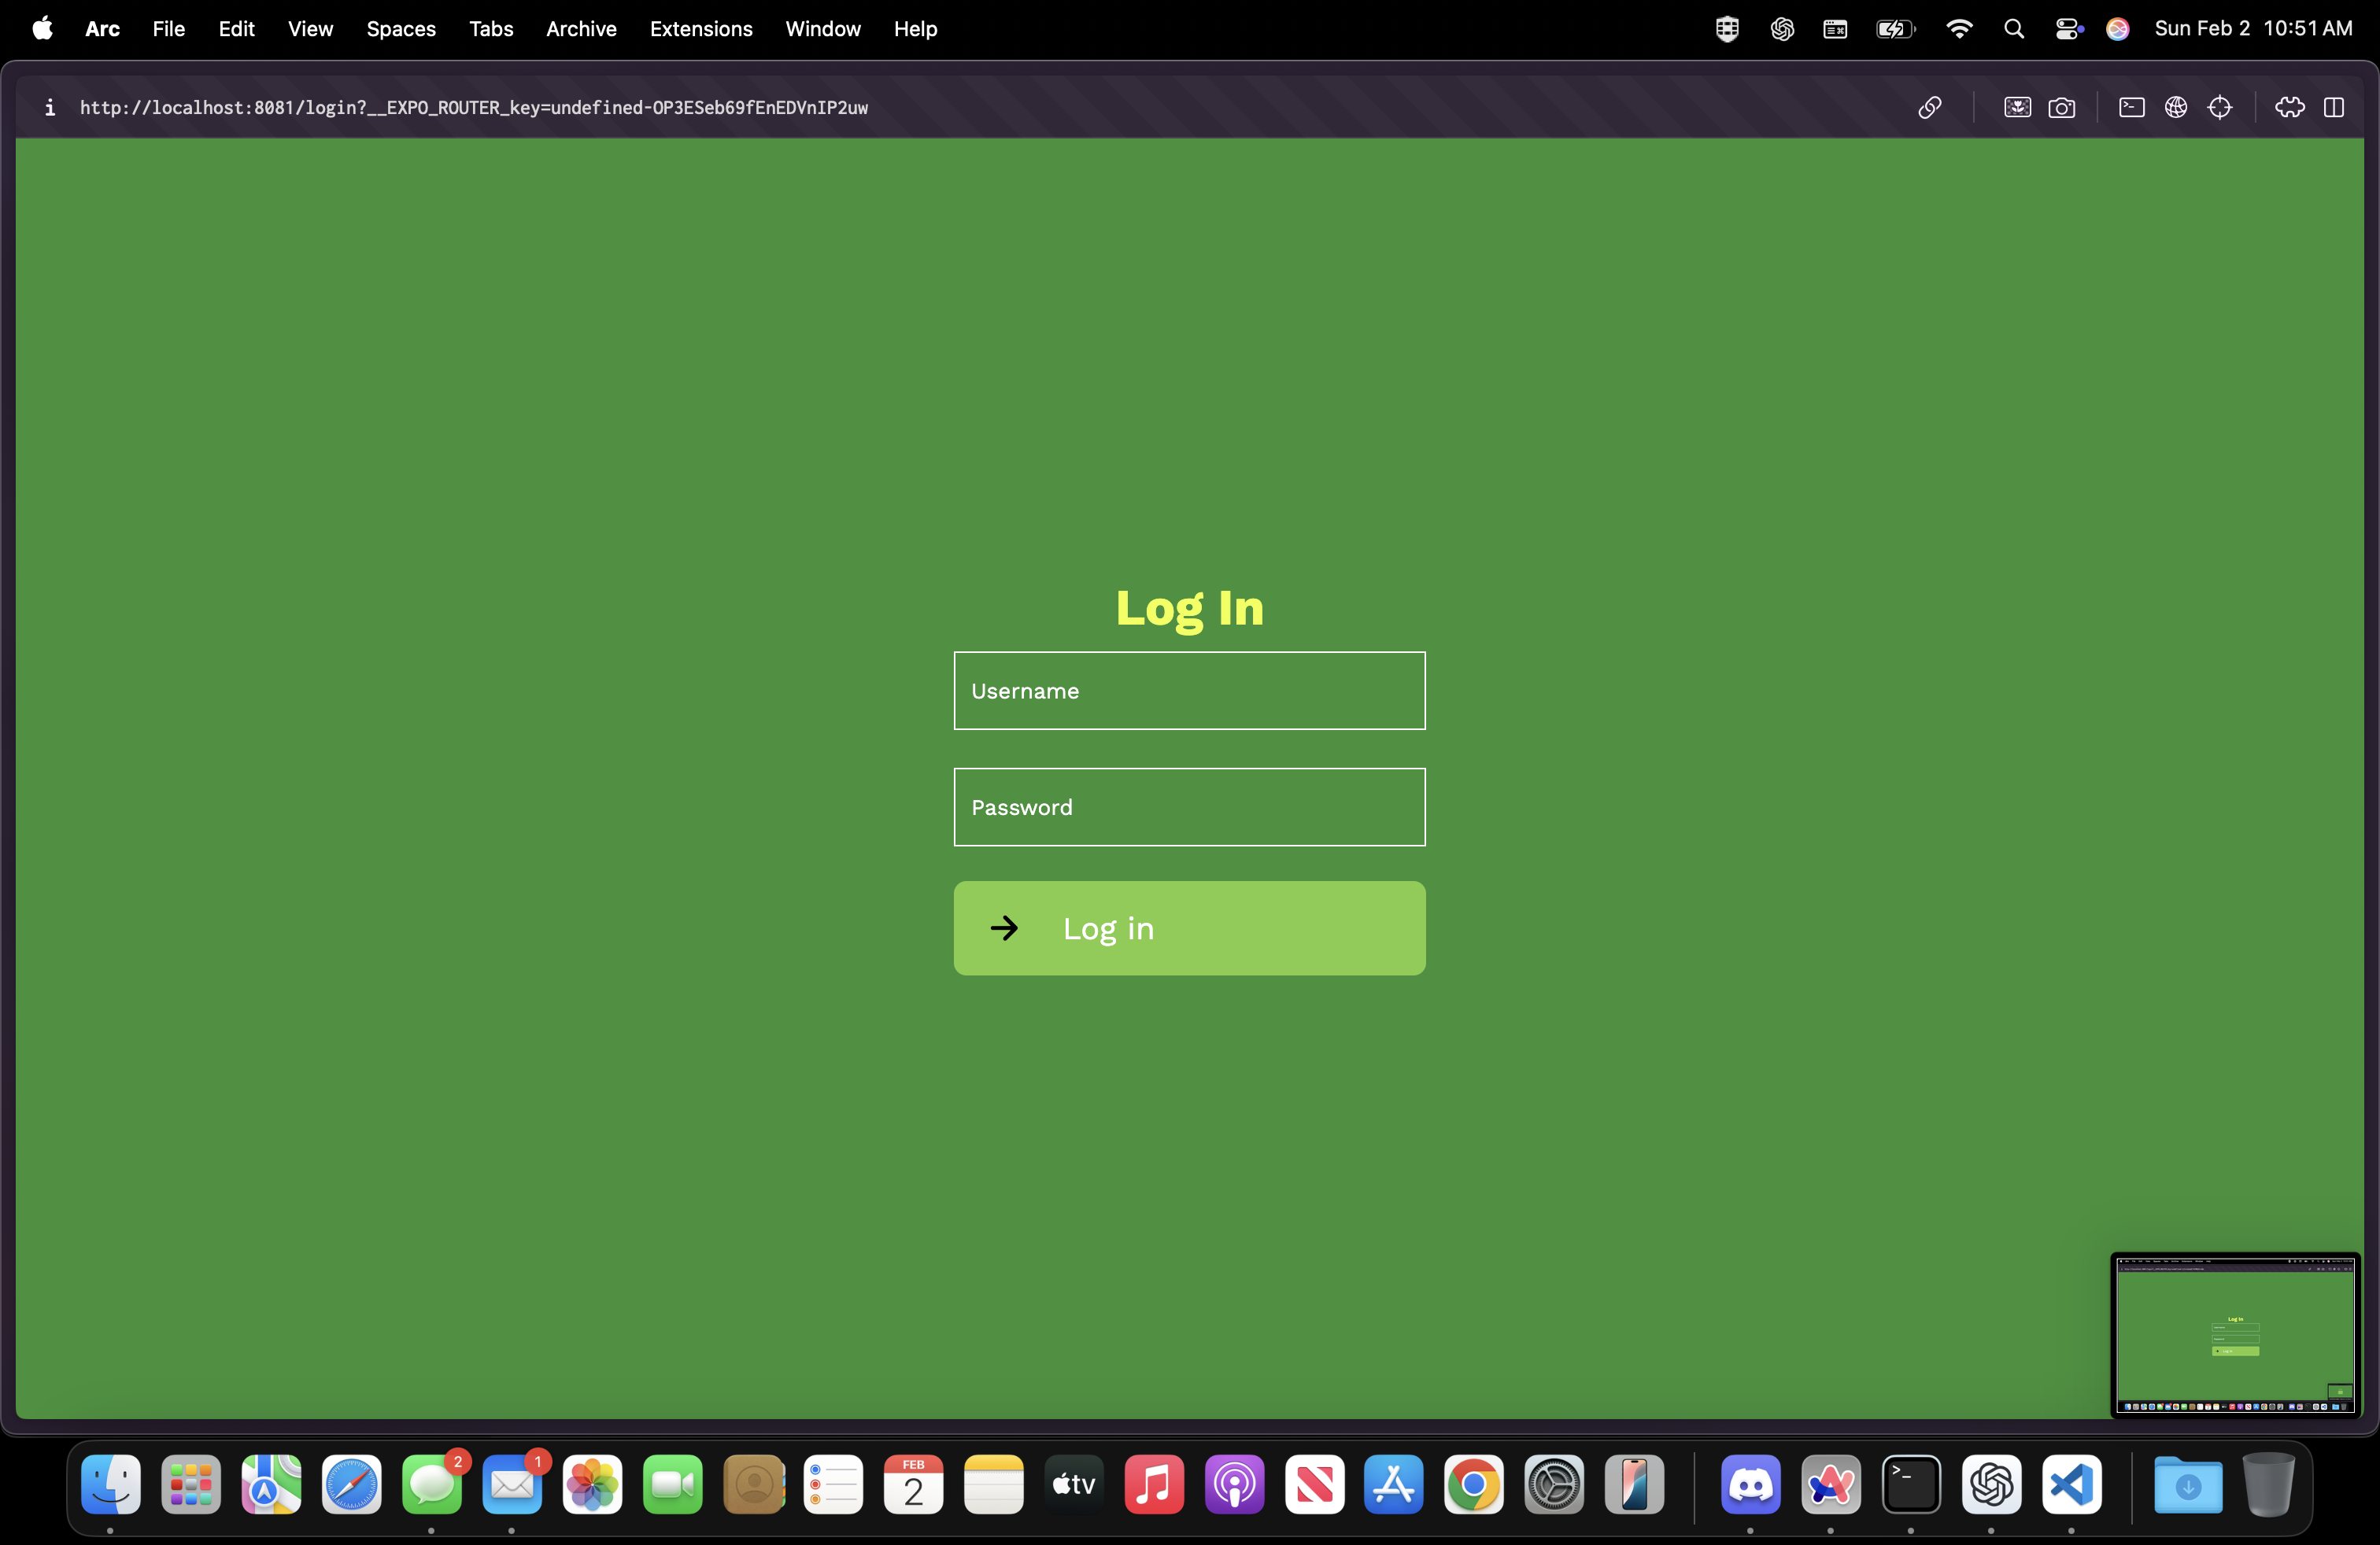Screen dimensions: 2380x1545
Task: Open the Extensions menu in menu bar
Action: coord(700,28)
